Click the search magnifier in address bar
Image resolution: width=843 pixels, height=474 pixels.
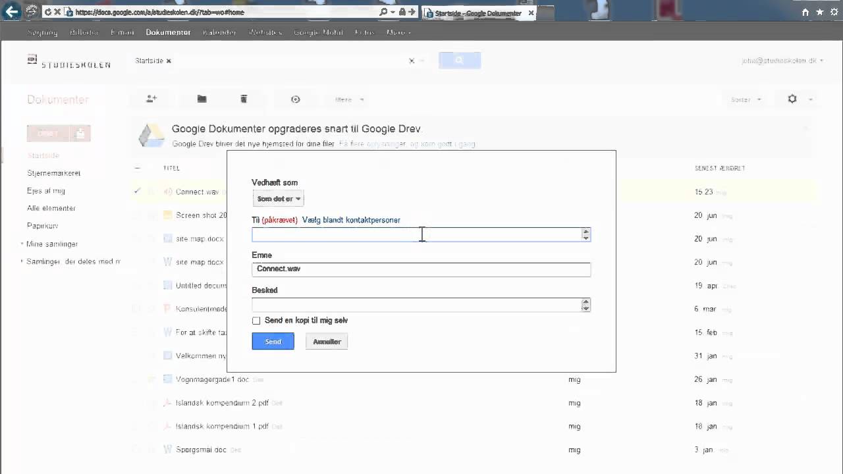tap(383, 12)
